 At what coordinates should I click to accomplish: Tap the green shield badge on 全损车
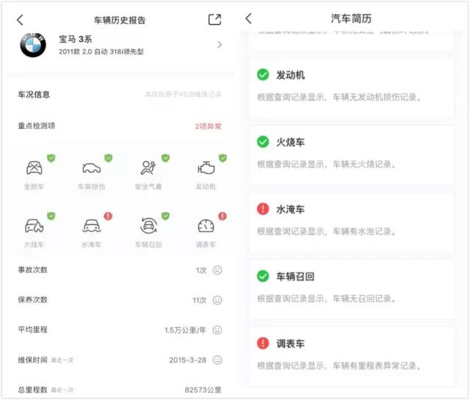click(x=51, y=158)
